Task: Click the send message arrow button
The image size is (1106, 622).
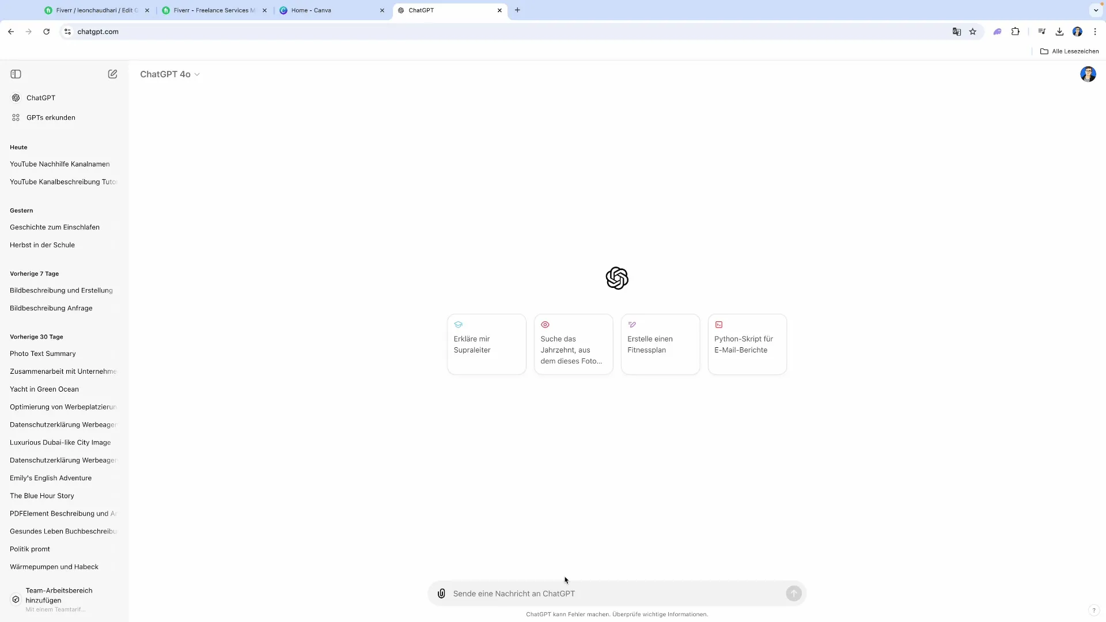Action: (793, 594)
